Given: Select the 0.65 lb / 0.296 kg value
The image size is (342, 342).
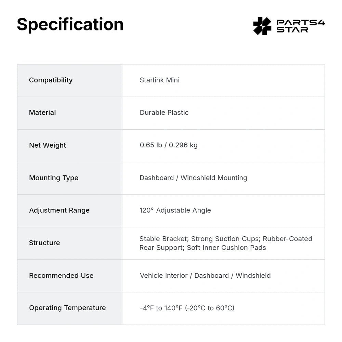Looking at the screenshot, I should (169, 145).
